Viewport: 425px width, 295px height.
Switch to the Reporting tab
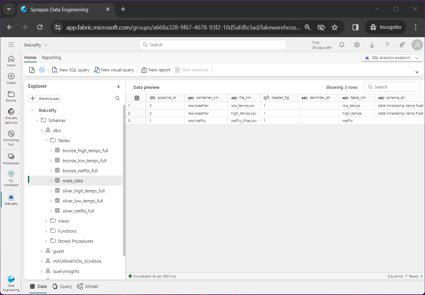pos(51,58)
